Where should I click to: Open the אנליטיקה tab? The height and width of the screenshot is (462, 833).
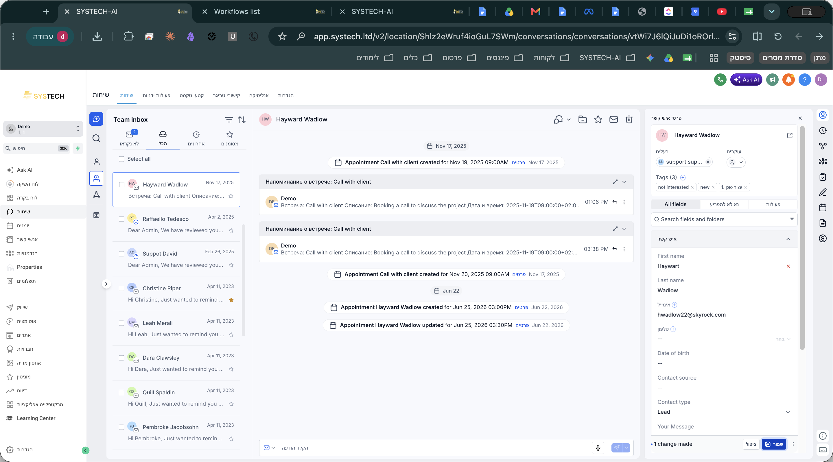259,95
